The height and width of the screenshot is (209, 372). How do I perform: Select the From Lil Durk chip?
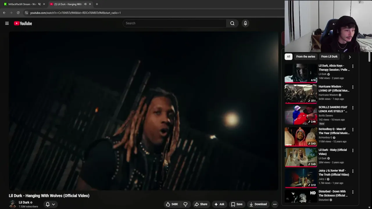coord(329,57)
